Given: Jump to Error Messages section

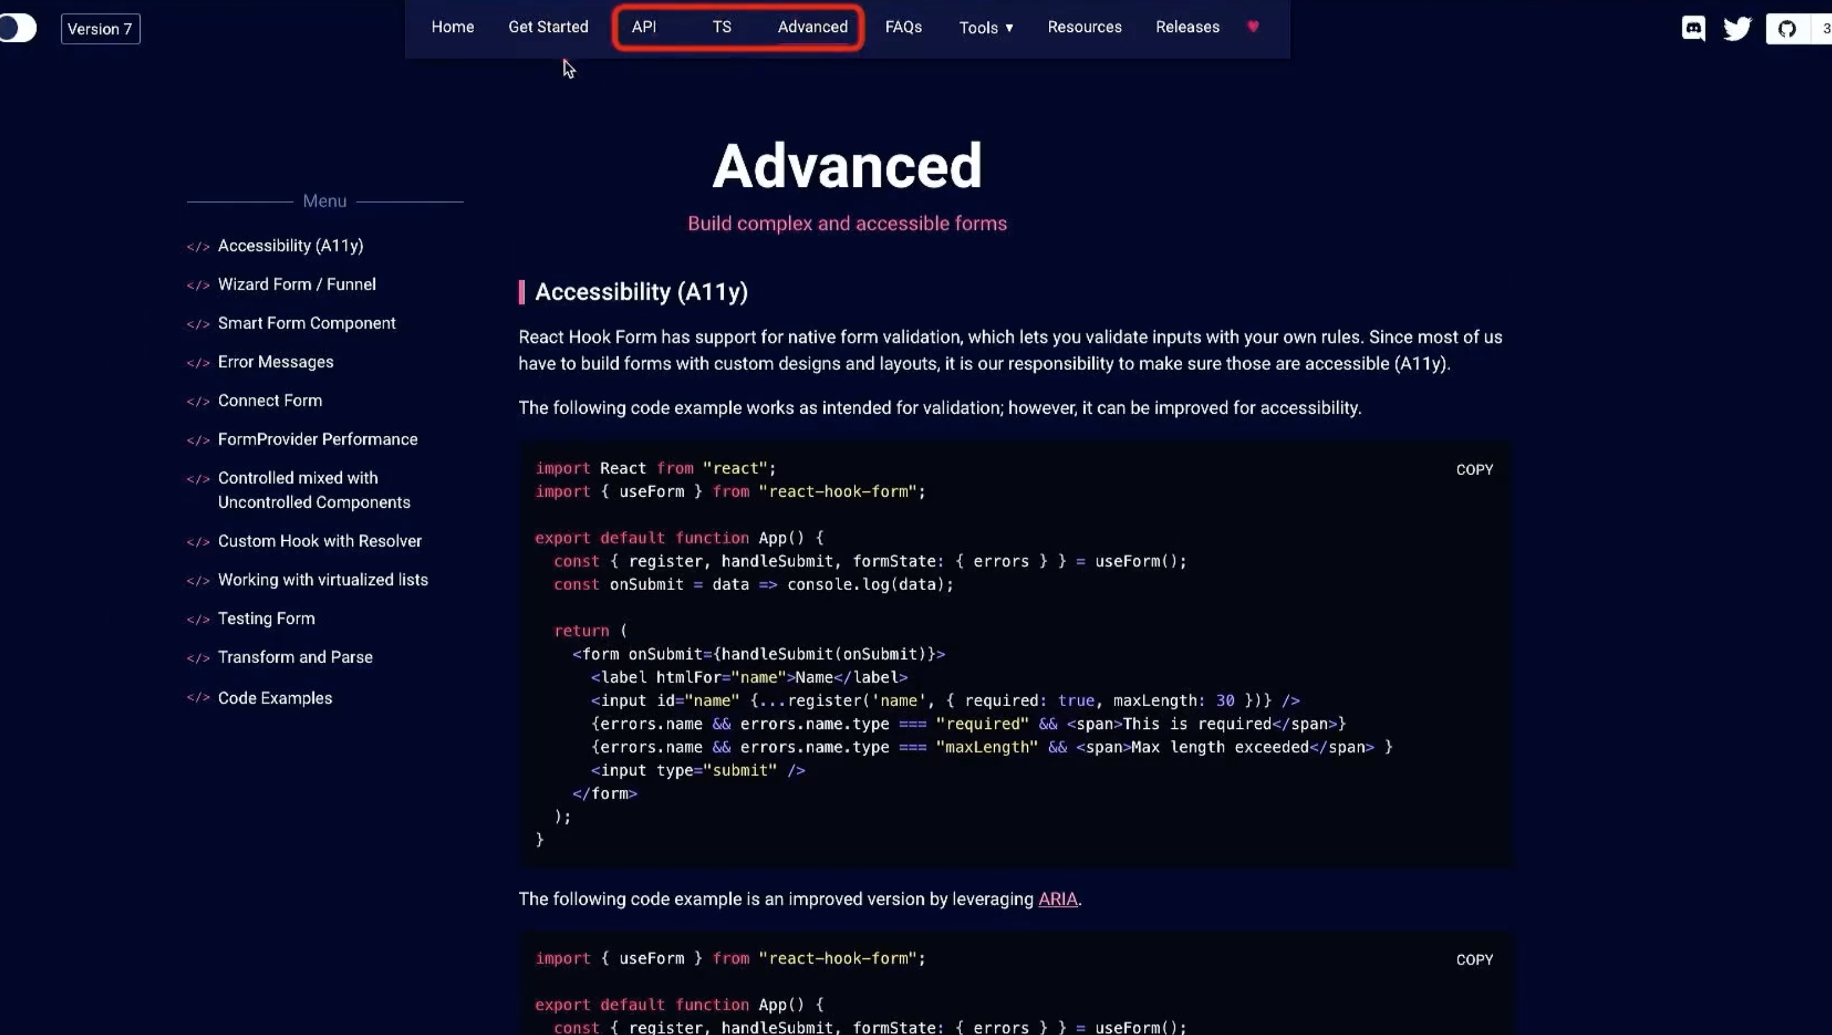Looking at the screenshot, I should click(275, 362).
